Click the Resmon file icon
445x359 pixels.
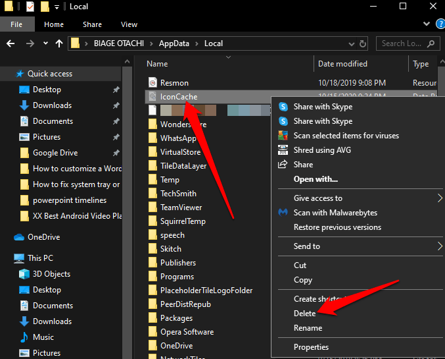(x=152, y=83)
